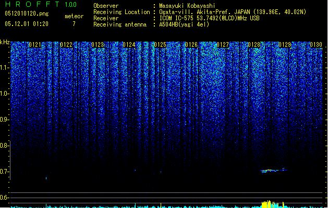Select the version number 1.00
328x208 pixels.
click(x=71, y=5)
